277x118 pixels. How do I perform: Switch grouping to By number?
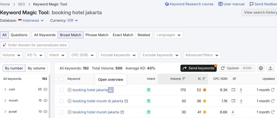tap(14, 68)
